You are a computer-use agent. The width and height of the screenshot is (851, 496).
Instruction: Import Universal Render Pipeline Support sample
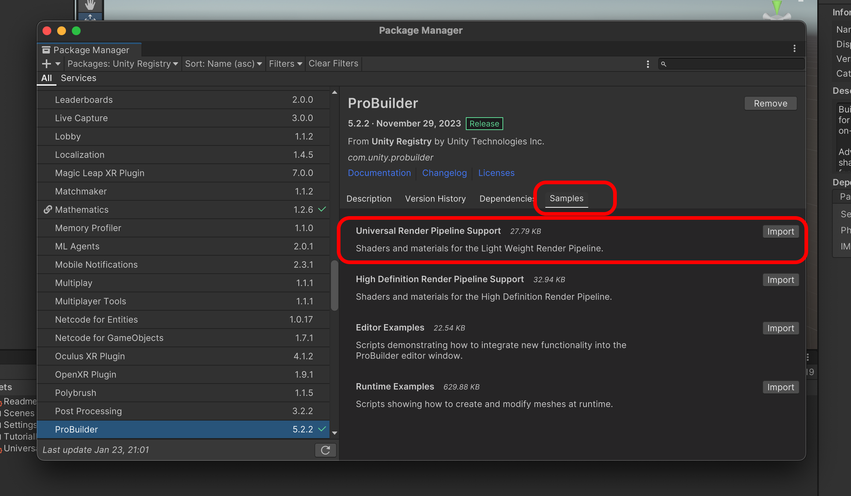[x=780, y=232]
